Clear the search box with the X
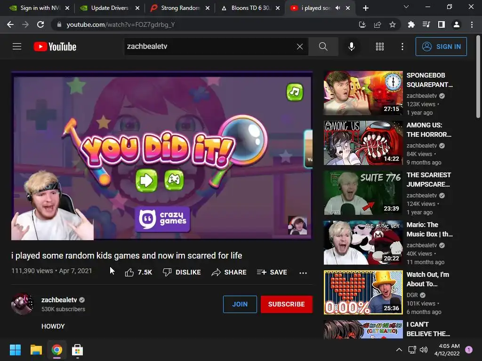The image size is (482, 361). pos(300,47)
